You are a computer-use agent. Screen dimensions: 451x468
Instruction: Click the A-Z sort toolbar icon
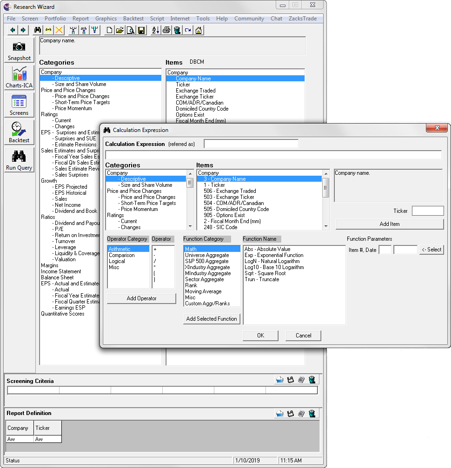[x=156, y=30]
